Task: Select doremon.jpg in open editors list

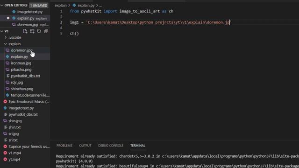Action: pyautogui.click(x=28, y=25)
